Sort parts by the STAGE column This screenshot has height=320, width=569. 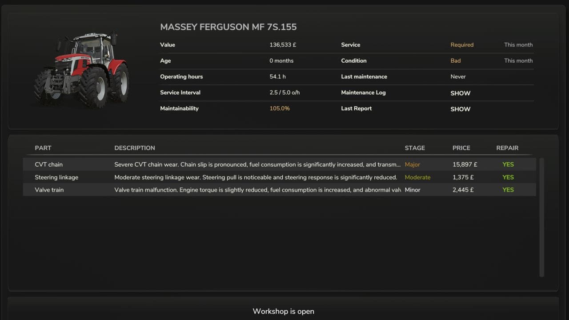pos(415,148)
